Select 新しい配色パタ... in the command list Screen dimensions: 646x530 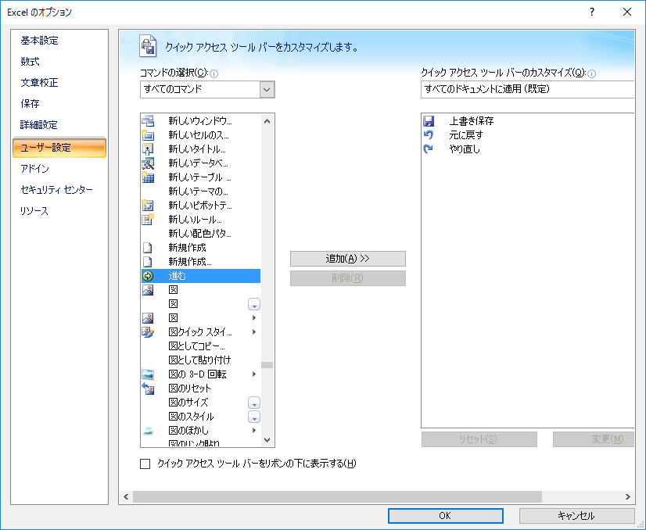200,234
